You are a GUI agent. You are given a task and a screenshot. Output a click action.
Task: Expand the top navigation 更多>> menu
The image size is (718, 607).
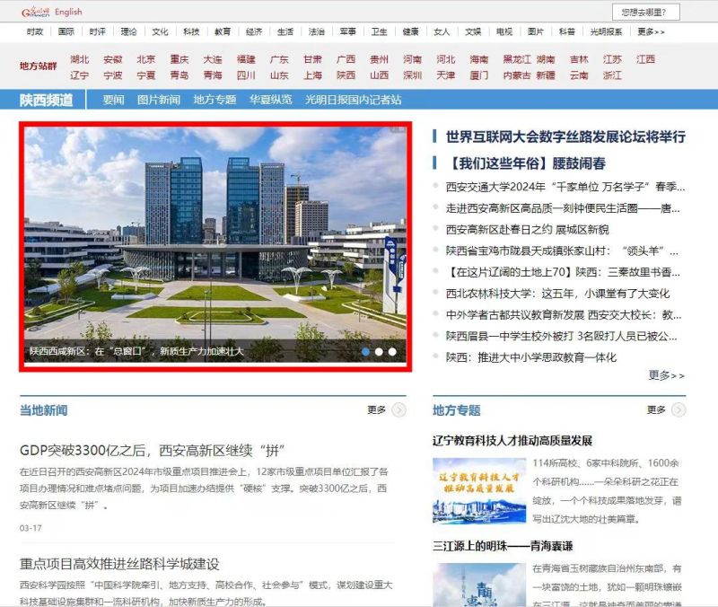point(651,31)
